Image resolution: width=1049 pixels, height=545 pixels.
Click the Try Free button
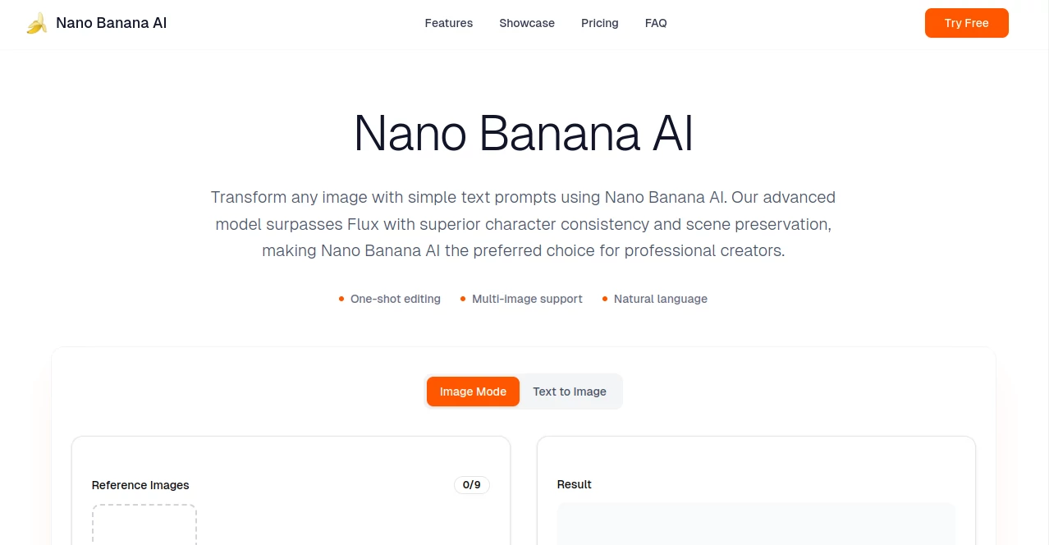(x=966, y=23)
